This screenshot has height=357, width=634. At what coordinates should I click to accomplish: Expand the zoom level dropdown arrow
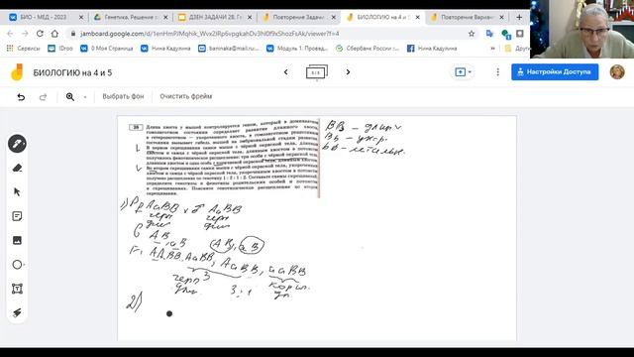click(85, 97)
